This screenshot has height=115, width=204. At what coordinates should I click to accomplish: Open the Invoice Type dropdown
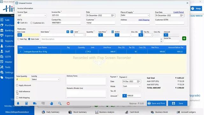point(45,15)
